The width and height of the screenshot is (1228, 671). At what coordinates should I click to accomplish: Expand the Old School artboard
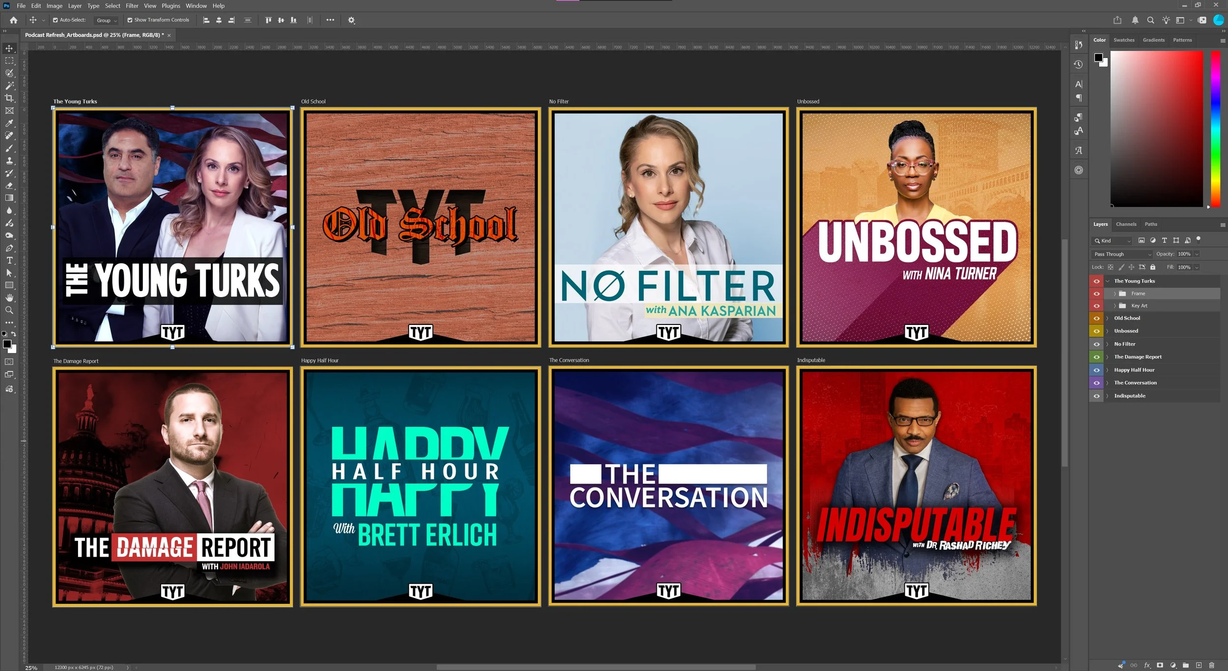[x=1108, y=318]
